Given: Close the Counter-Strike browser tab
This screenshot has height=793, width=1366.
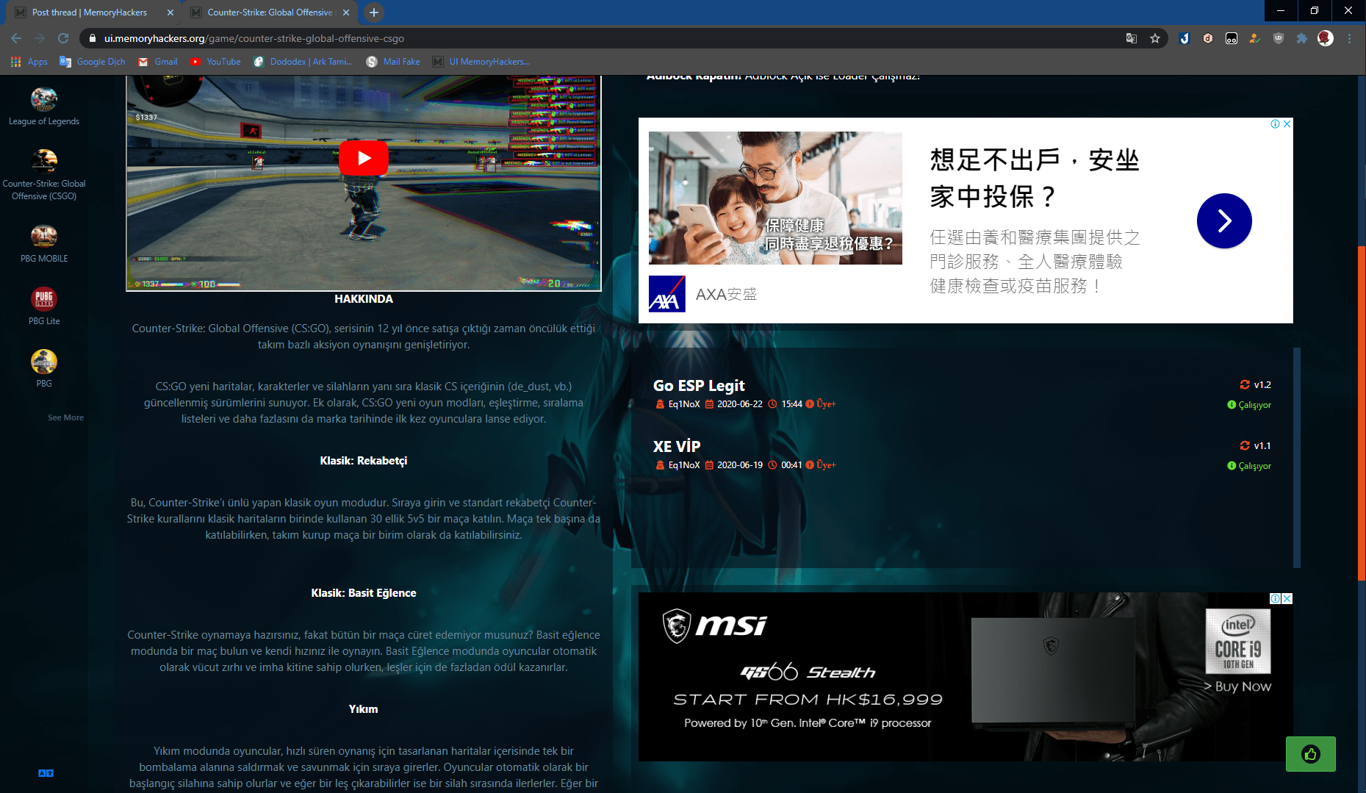Looking at the screenshot, I should pyautogui.click(x=347, y=12).
